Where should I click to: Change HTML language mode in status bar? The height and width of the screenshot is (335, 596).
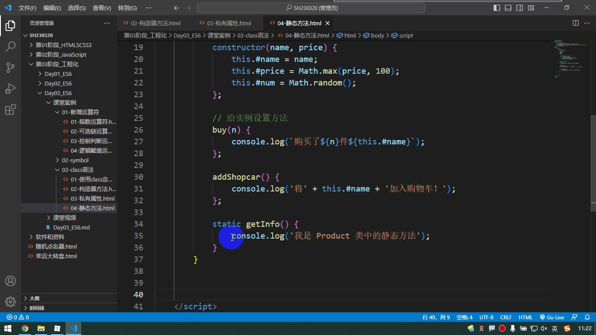(525, 318)
